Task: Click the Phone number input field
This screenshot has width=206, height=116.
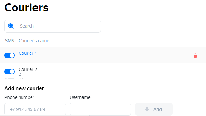Action: tap(35, 109)
